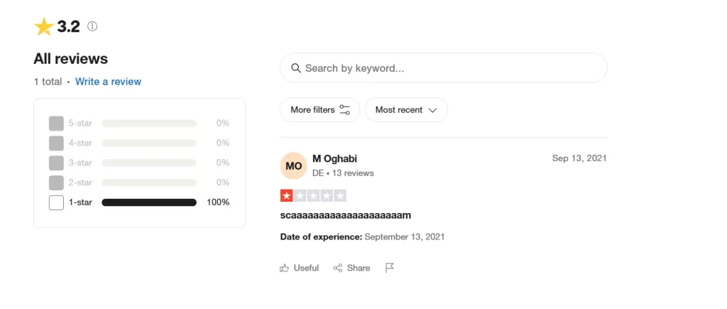Open the Write a review link
The width and height of the screenshot is (727, 309).
(108, 82)
